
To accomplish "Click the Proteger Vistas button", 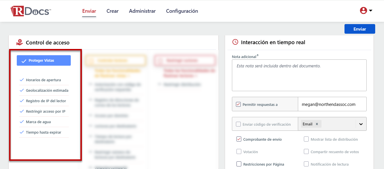I will pos(44,61).
